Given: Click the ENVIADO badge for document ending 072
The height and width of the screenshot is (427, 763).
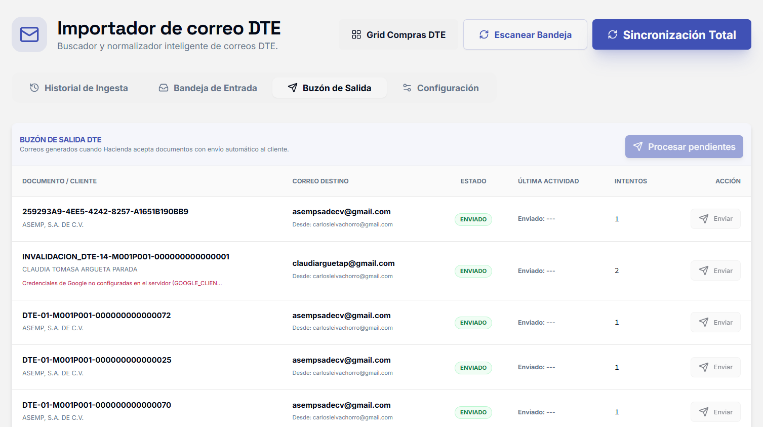Looking at the screenshot, I should [473, 323].
